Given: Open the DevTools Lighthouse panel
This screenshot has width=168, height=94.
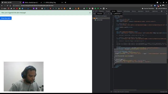Looking at the screenshot, I should [x=155, y=11].
